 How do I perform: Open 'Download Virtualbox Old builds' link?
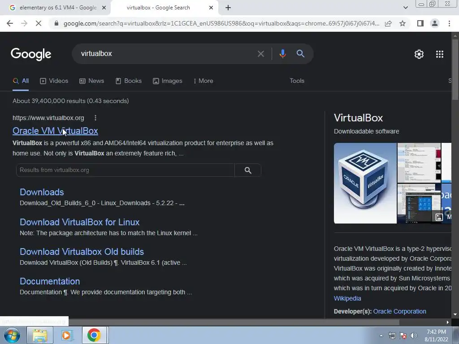click(x=82, y=252)
